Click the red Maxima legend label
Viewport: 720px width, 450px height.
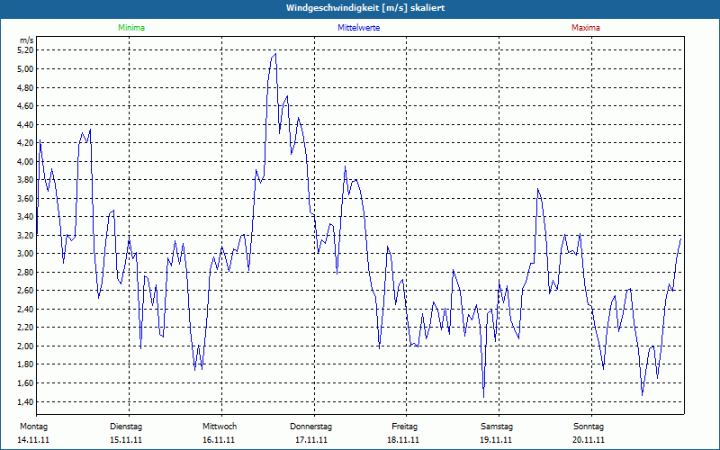(586, 28)
